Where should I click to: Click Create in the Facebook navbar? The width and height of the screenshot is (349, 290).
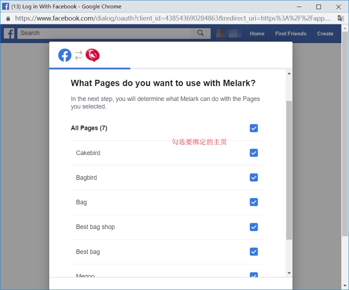coord(325,34)
